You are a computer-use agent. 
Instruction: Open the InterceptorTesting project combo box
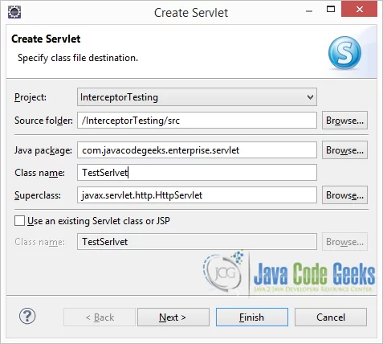(197, 97)
